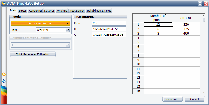The width and height of the screenshot is (209, 105).
Task: Click the Quick Parameter Estimator button
Action: (32, 54)
